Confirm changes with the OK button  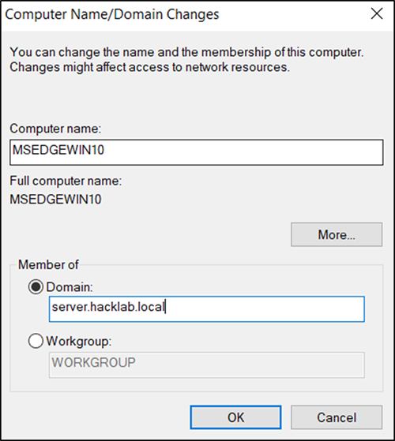point(235,417)
